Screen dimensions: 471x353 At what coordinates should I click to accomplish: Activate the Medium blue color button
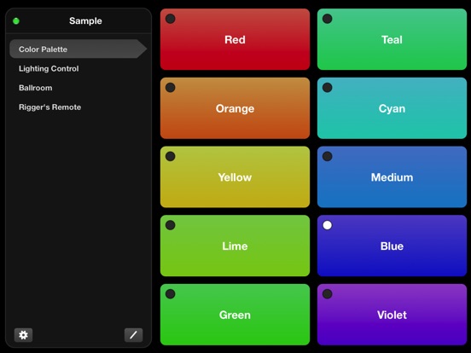pos(392,176)
